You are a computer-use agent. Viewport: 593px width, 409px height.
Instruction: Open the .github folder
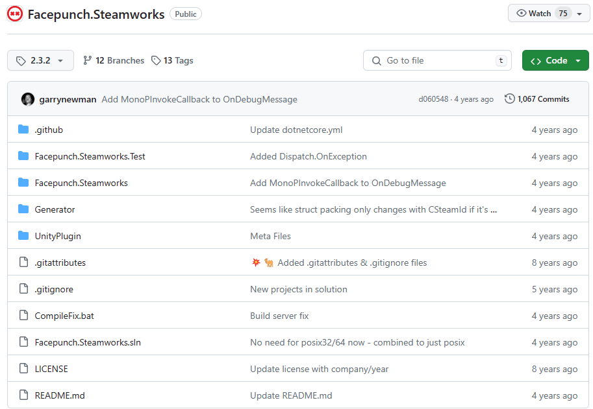49,130
